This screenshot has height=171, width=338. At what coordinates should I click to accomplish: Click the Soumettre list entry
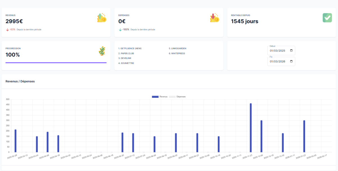126,63
